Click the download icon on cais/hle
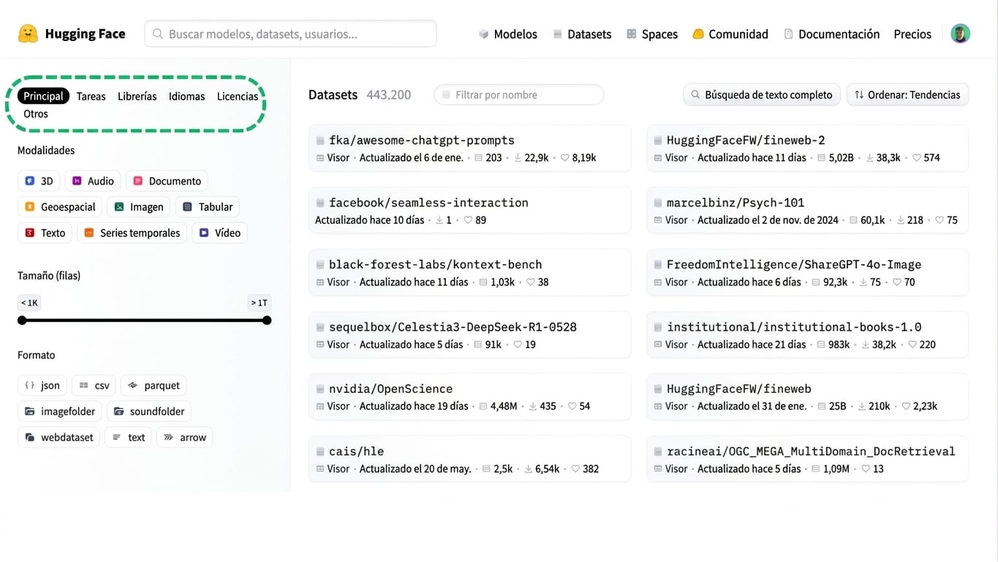Viewport: 998px width, 562px height. coord(529,469)
